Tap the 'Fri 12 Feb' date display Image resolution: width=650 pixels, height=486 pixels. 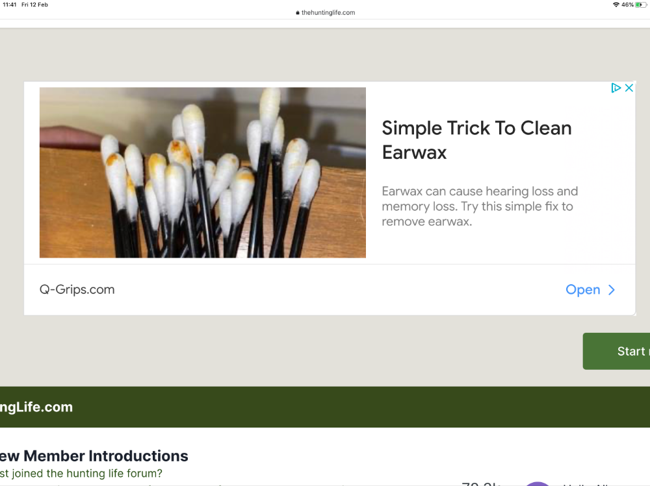[35, 5]
